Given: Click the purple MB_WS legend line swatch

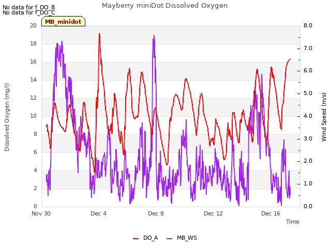Looking at the screenshot, I should coord(170,239).
